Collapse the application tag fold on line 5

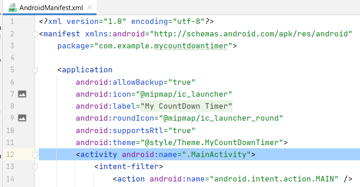(35, 70)
